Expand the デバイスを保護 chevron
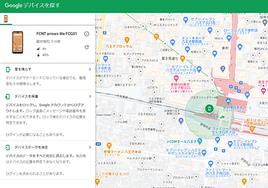 point(90,97)
